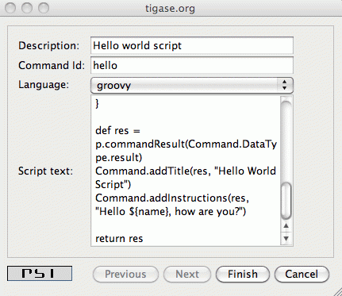Click the window zoom button in title bar
Screen dimensions: 342x296
click(x=44, y=8)
